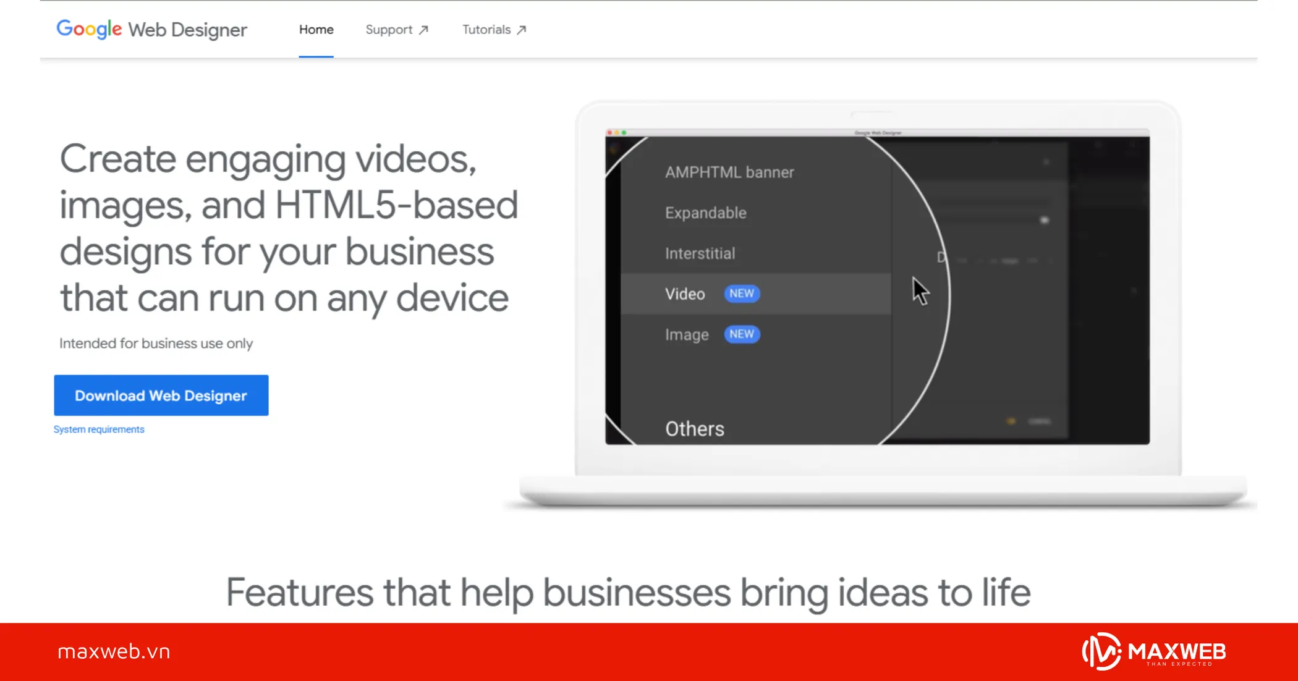The width and height of the screenshot is (1298, 681).
Task: Click the yellow minimize dot on the mockup window
Action: pos(616,132)
